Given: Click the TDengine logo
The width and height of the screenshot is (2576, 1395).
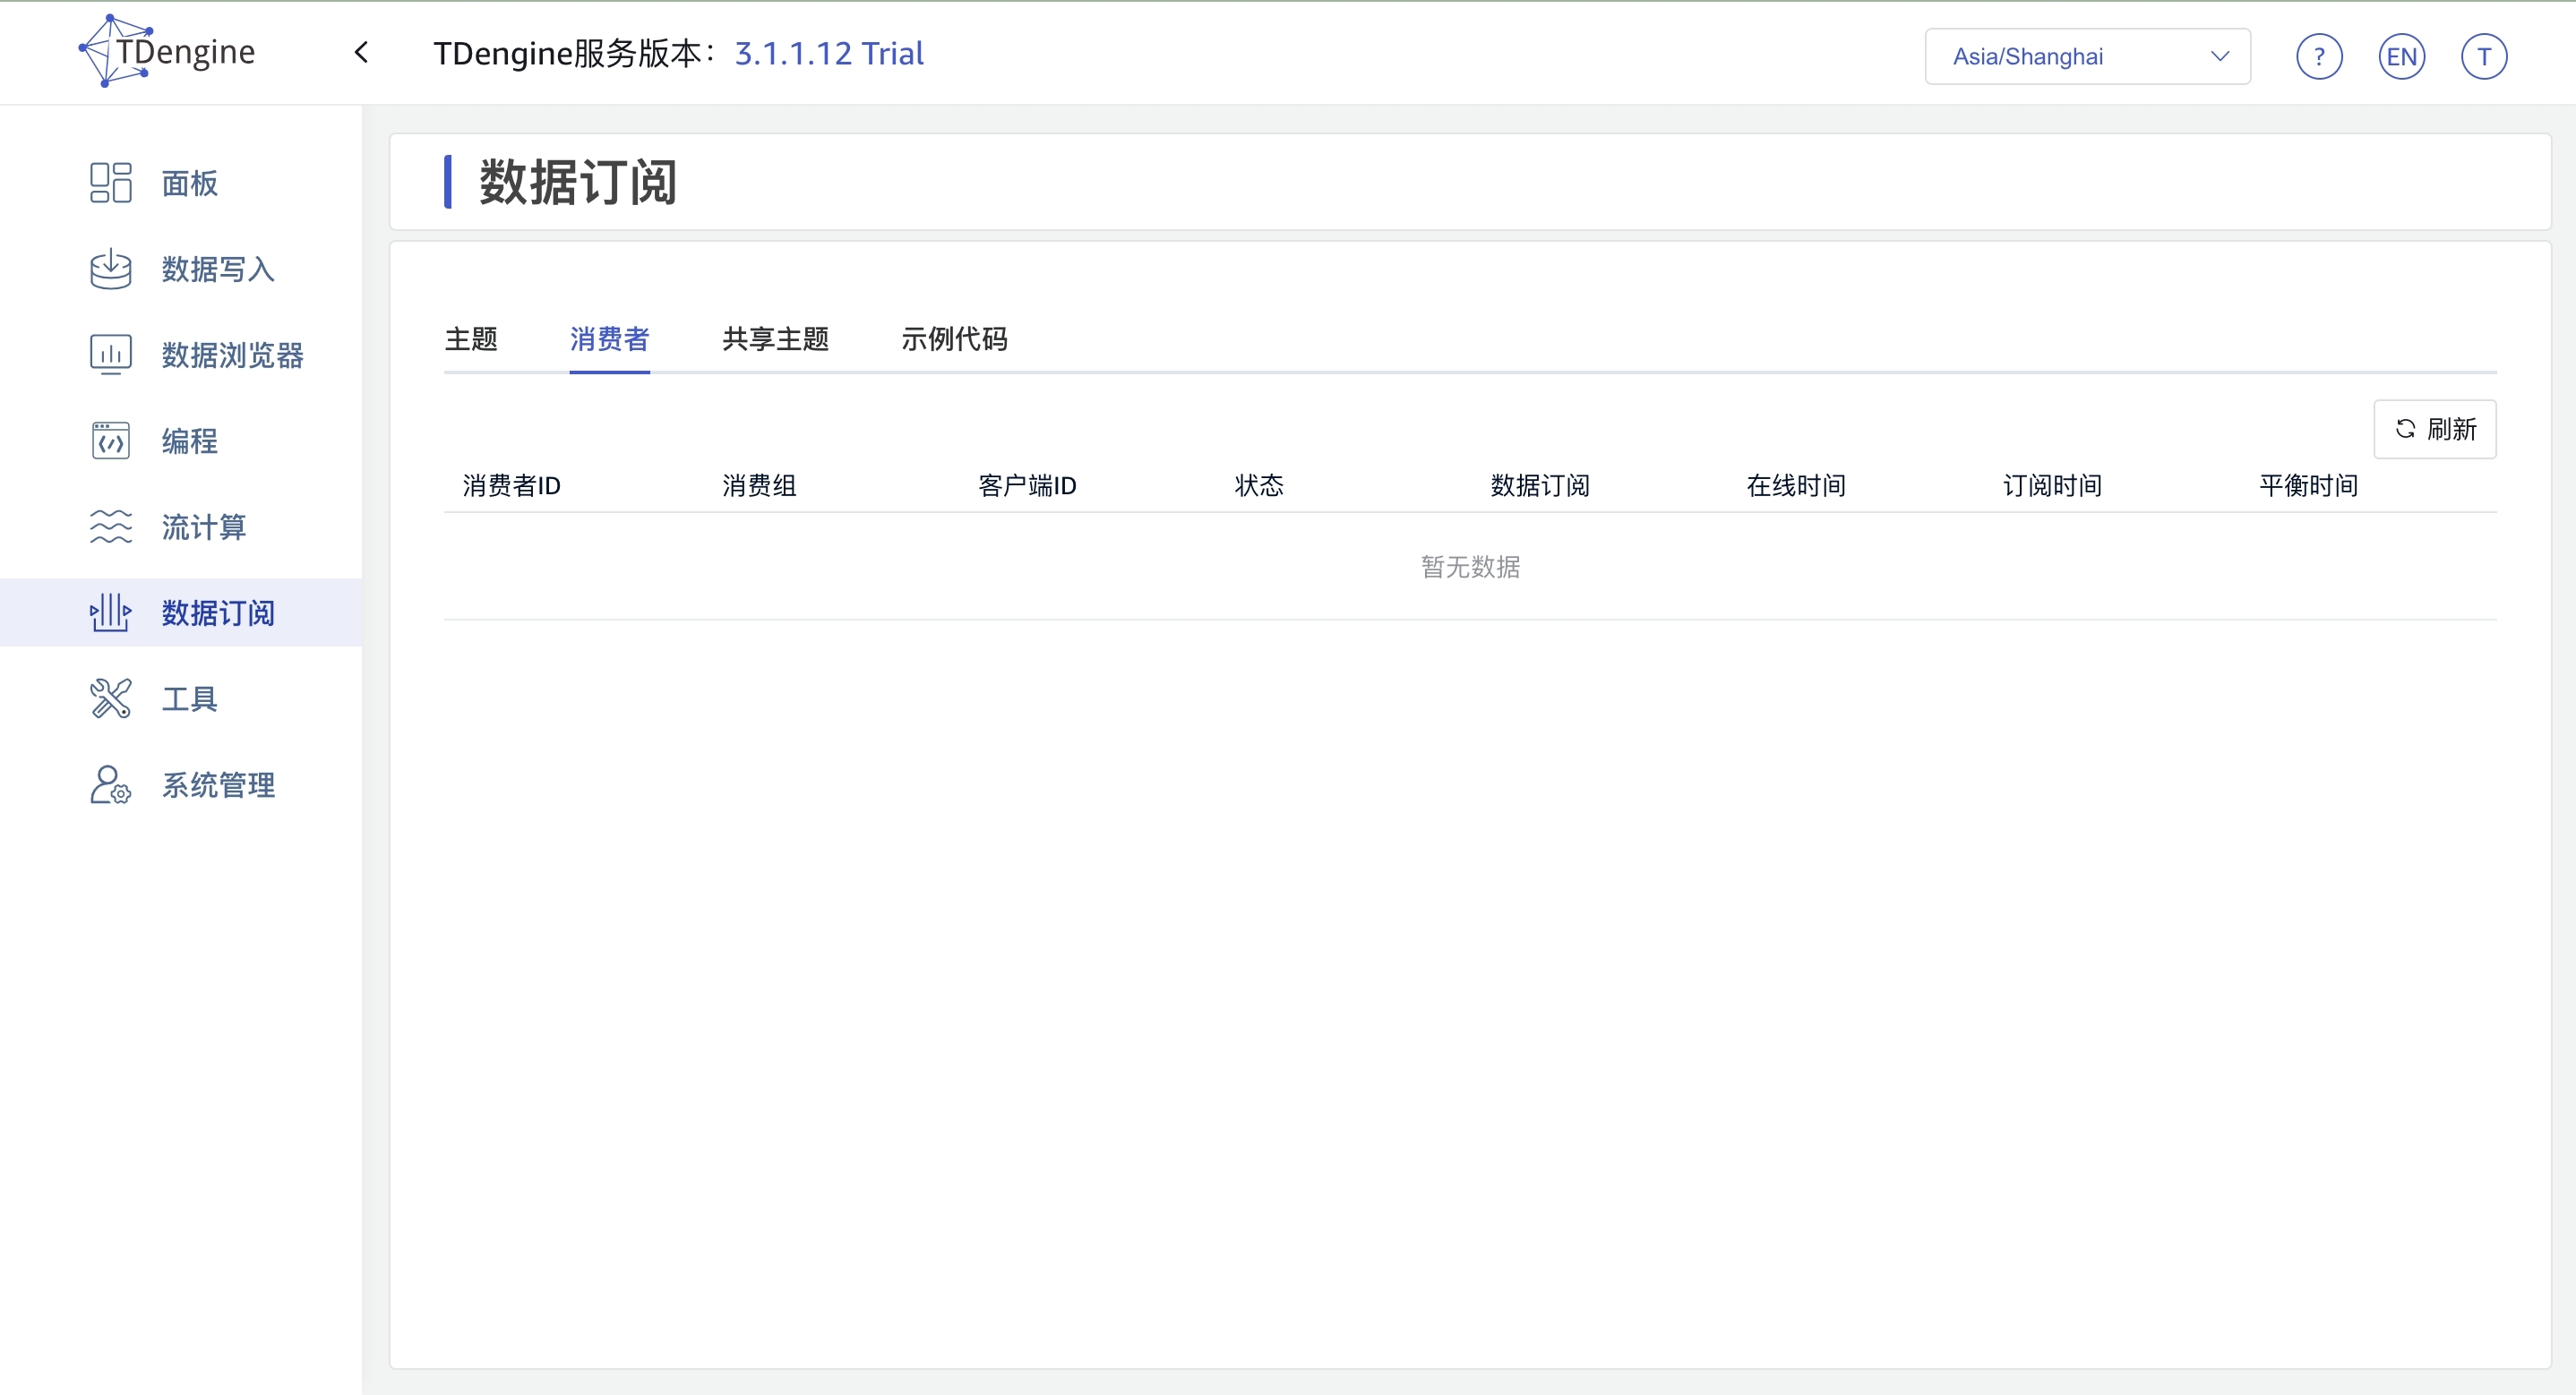Looking at the screenshot, I should 167,51.
